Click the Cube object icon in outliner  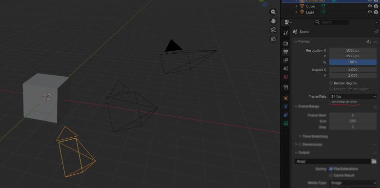pos(302,6)
